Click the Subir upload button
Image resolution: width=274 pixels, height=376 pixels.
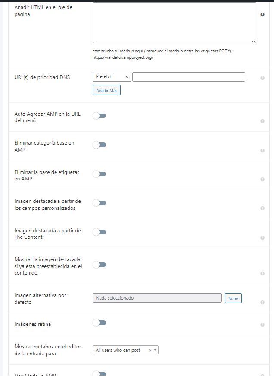[x=234, y=298]
